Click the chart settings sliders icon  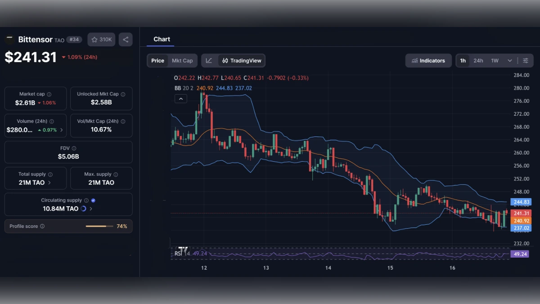[526, 60]
